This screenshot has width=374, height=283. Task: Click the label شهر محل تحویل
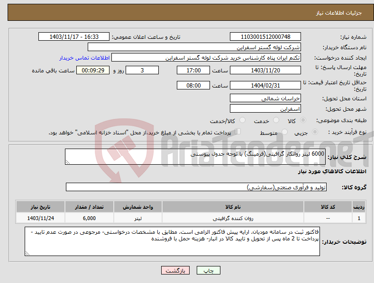(x=346, y=109)
